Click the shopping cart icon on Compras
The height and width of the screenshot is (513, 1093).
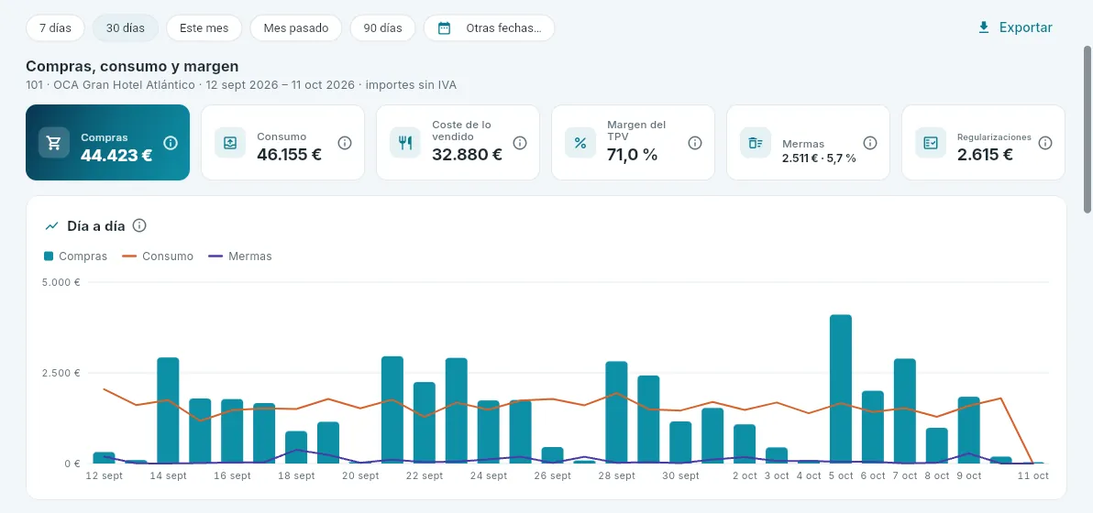(54, 143)
